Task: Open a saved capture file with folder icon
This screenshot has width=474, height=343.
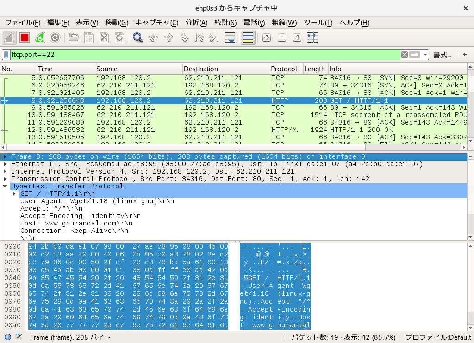Action: tap(73, 37)
